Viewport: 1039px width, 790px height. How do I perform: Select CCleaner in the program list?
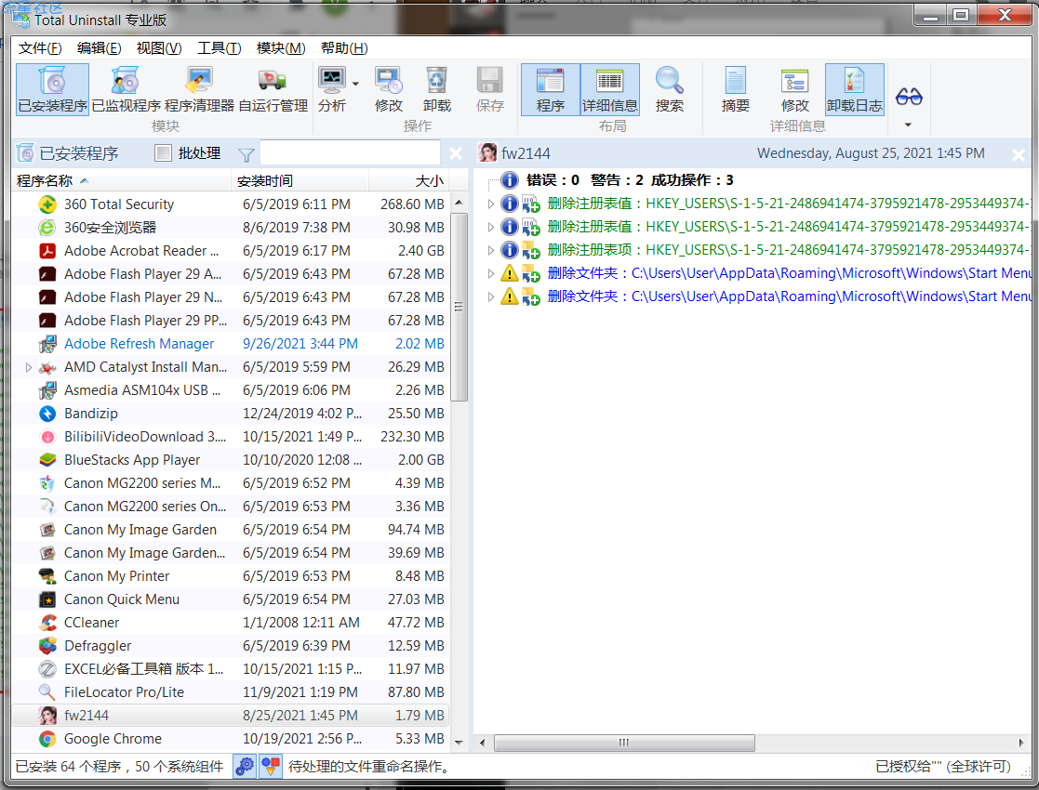231,623
